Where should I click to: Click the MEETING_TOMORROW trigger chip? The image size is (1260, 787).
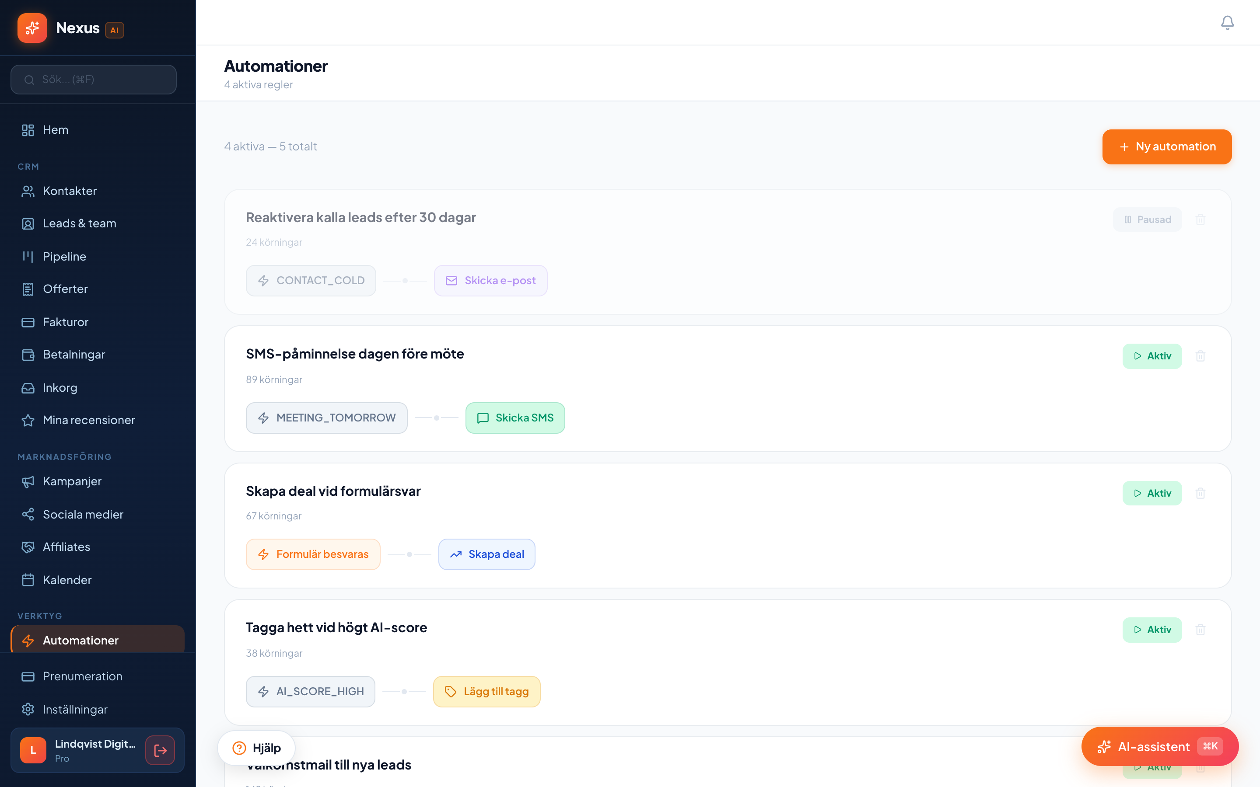point(326,418)
